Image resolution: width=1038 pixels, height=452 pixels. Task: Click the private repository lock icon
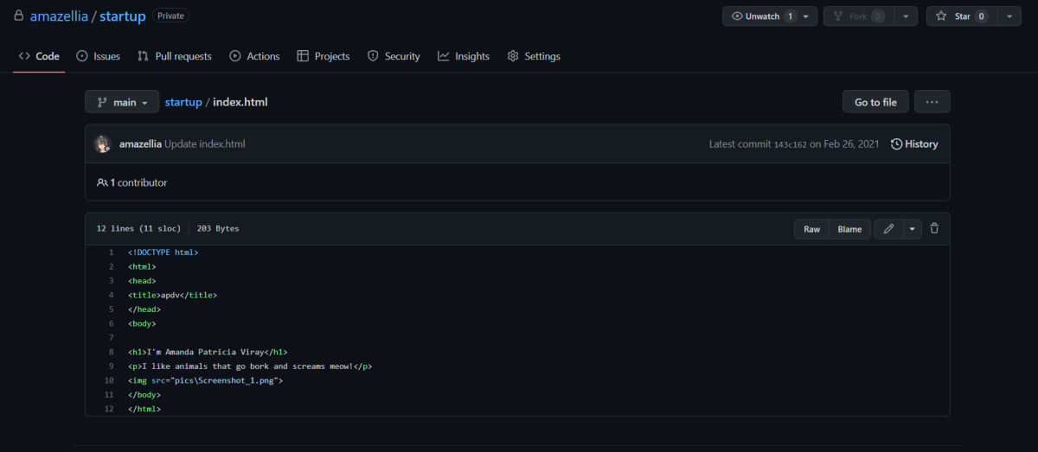click(x=19, y=16)
